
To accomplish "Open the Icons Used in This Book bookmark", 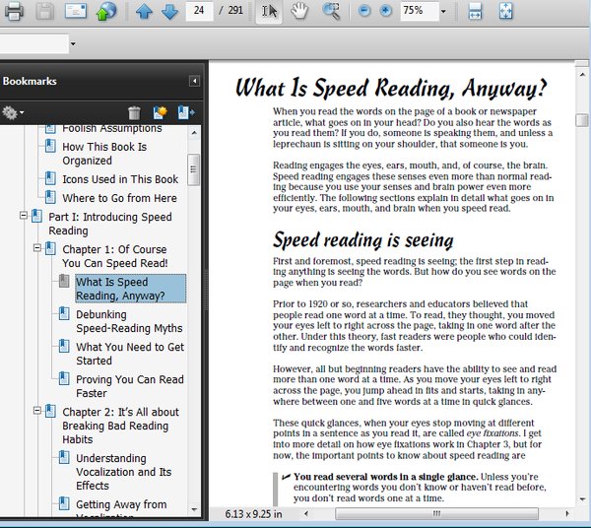I will click(x=120, y=179).
